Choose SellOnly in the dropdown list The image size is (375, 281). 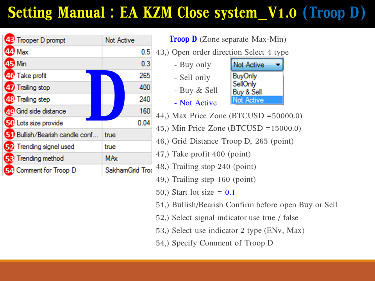244,84
